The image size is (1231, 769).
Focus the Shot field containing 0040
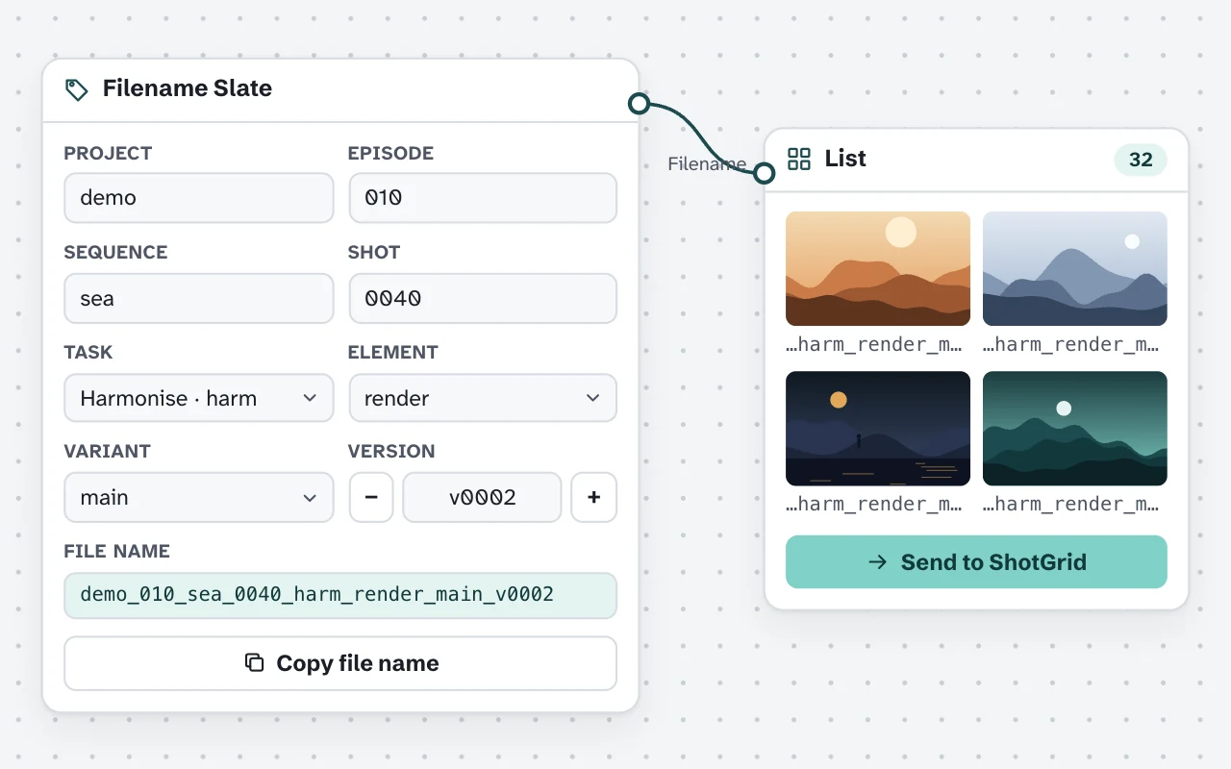coord(483,298)
